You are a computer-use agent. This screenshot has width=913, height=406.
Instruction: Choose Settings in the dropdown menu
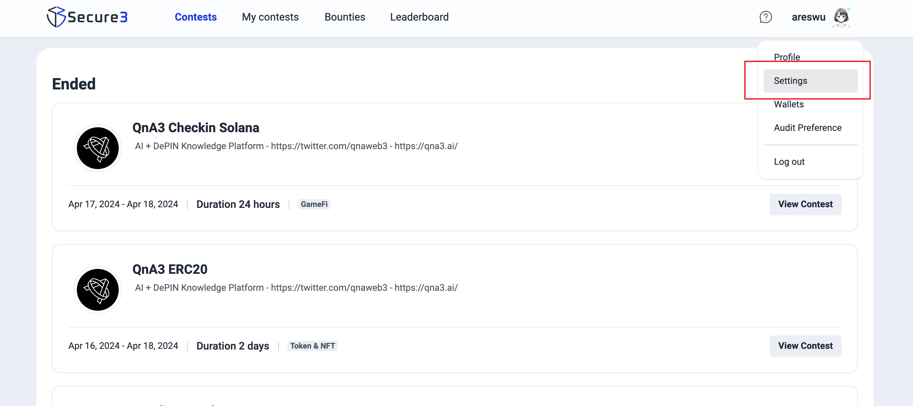pyautogui.click(x=790, y=81)
